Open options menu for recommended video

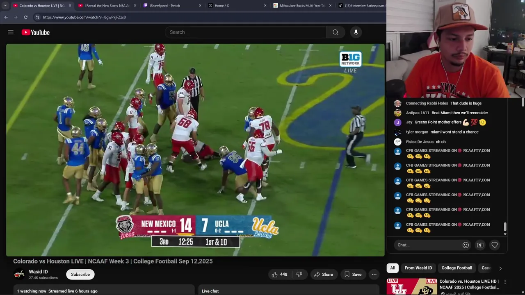(505, 282)
